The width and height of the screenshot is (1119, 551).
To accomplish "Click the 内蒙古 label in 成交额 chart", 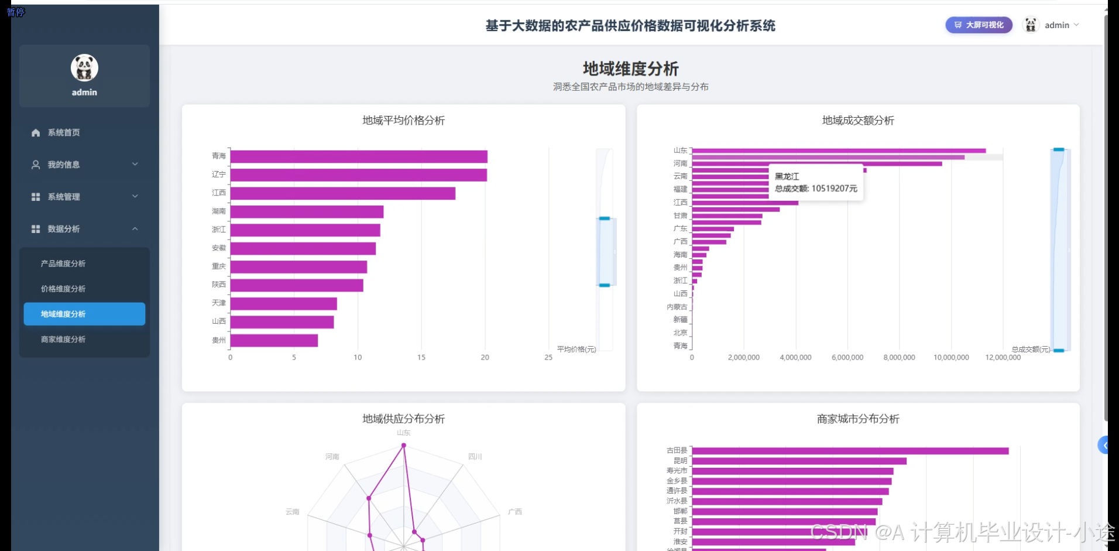I will (x=677, y=307).
